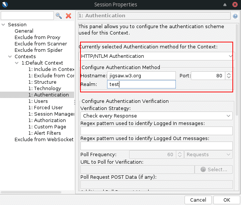Select 1: Authentication tree item
This screenshot has width=241, height=205.
click(49, 95)
